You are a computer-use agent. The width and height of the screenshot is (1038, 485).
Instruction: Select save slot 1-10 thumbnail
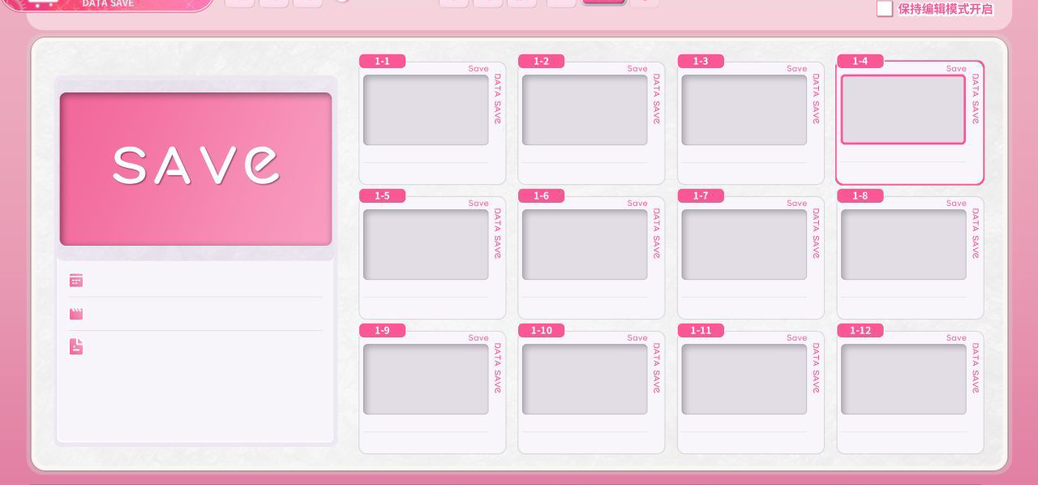585,380
